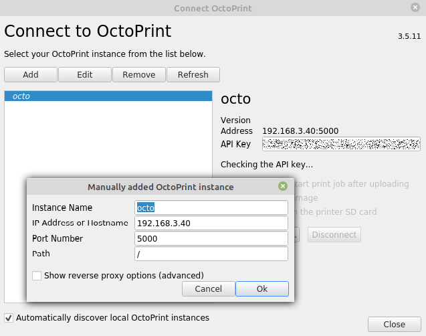
Task: Cancel the manual instance dialog
Action: (x=209, y=288)
